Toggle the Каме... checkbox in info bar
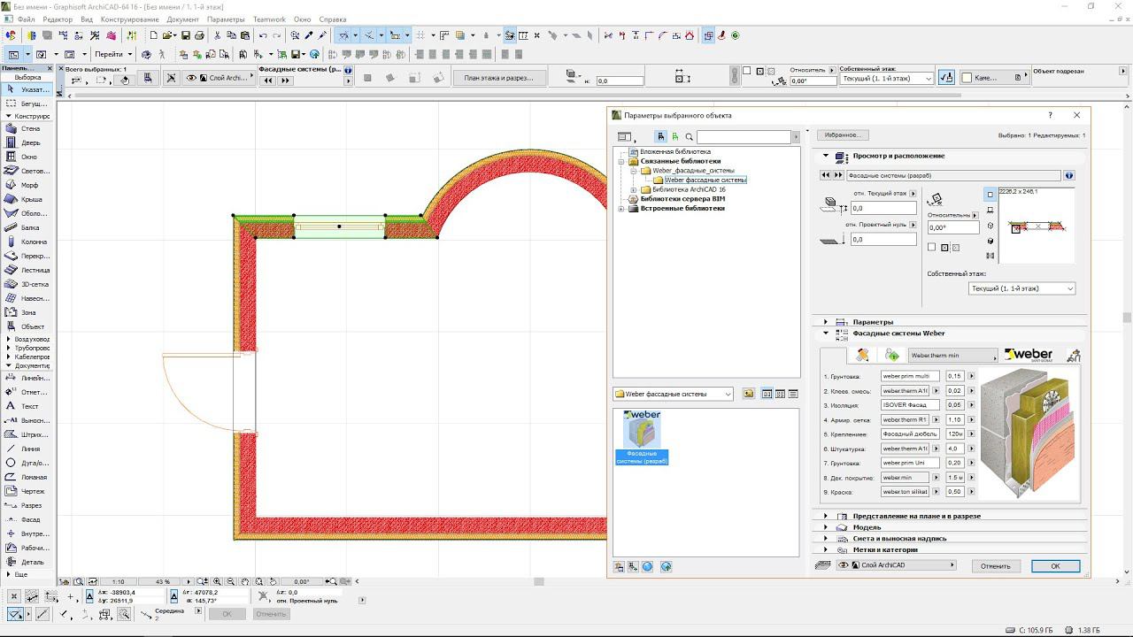The height and width of the screenshot is (637, 1133). [x=967, y=78]
